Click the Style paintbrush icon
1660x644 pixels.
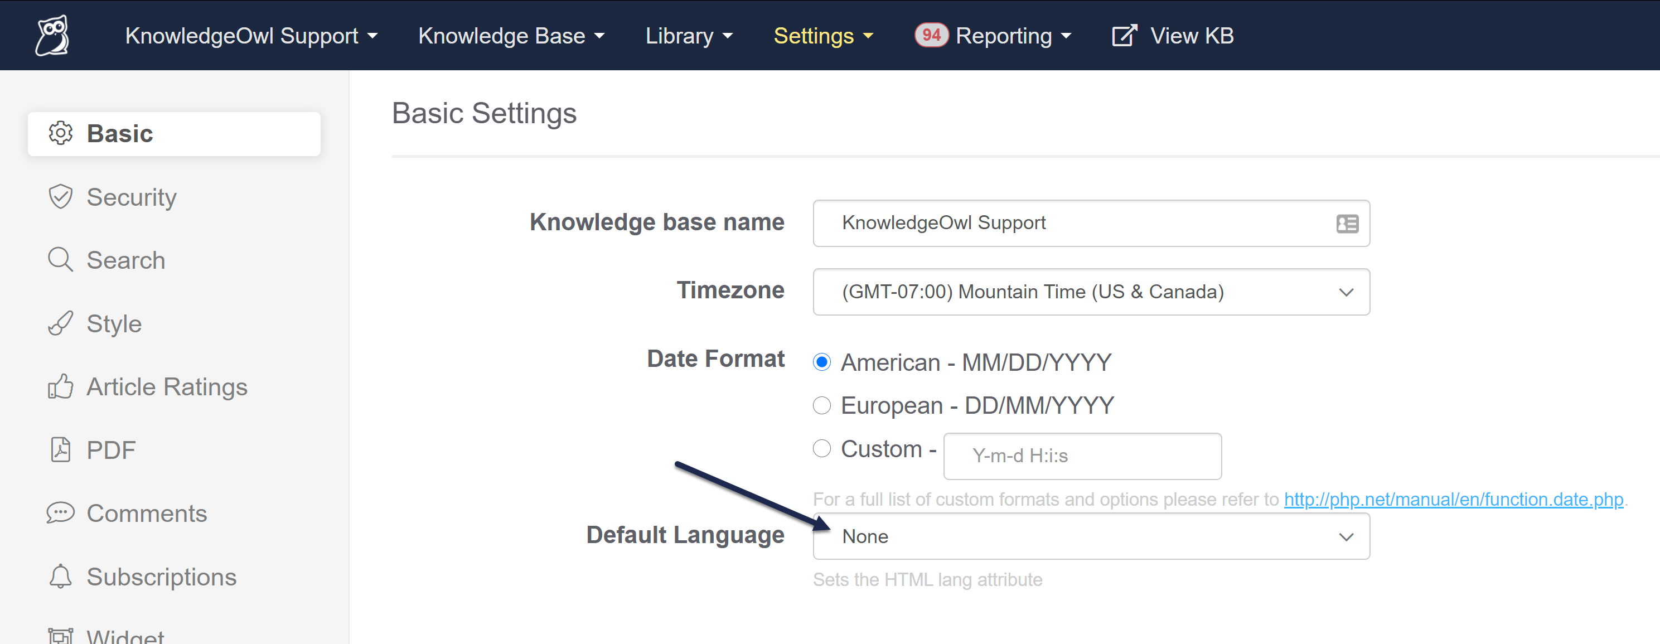click(x=61, y=323)
